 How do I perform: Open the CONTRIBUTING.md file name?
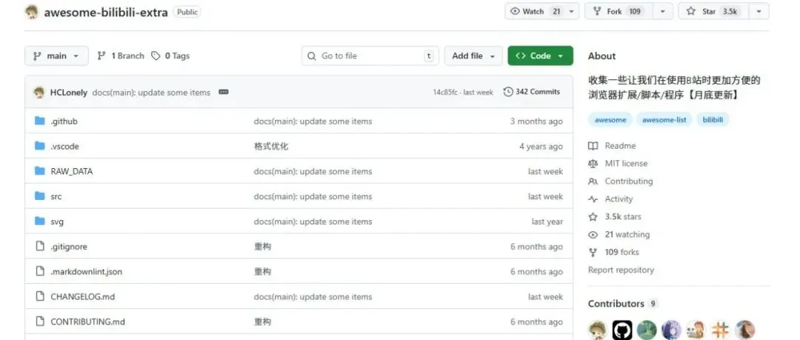point(87,321)
